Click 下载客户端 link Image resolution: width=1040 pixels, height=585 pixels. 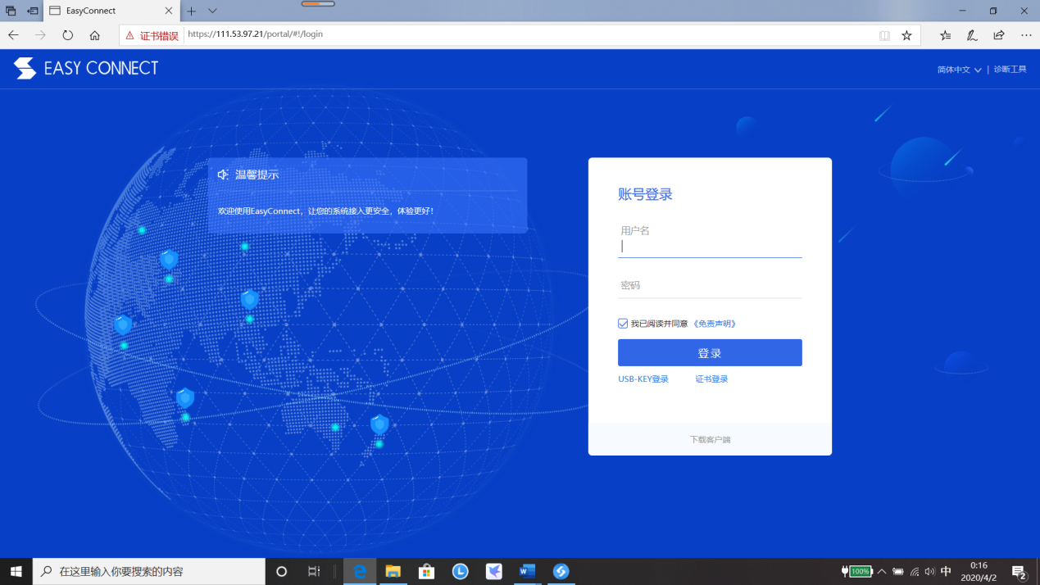[710, 440]
